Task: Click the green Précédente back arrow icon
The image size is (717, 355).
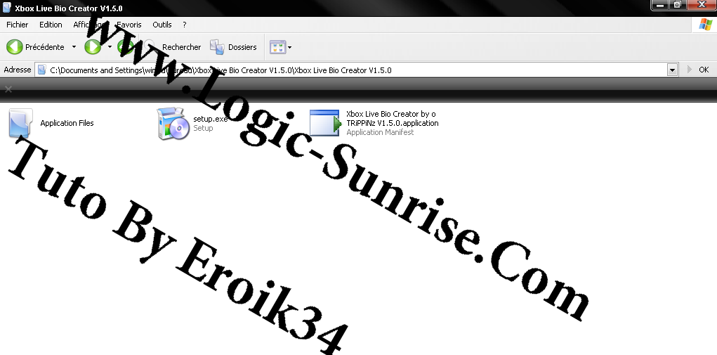Action: (x=14, y=46)
